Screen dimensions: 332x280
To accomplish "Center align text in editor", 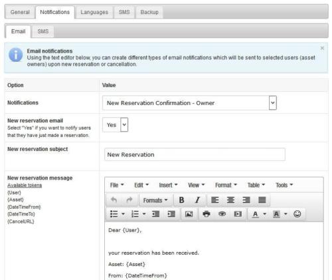I will point(230,200).
